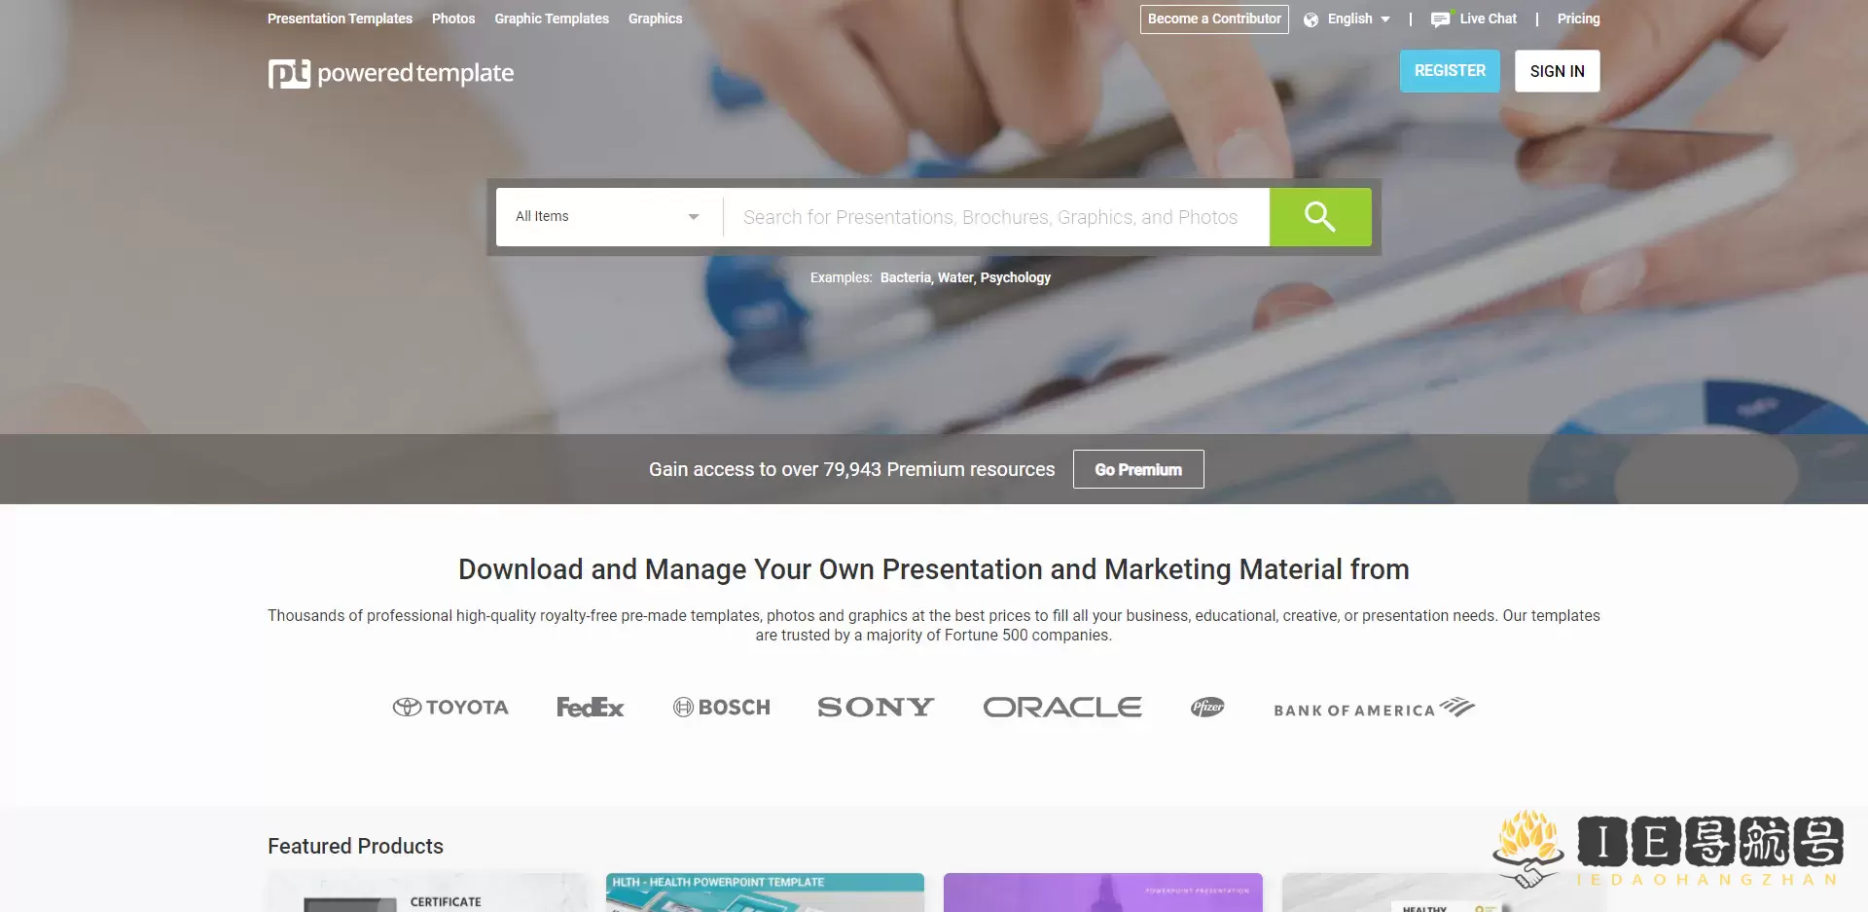Open the All Items category dropdown
The height and width of the screenshot is (912, 1868).
pos(607,217)
